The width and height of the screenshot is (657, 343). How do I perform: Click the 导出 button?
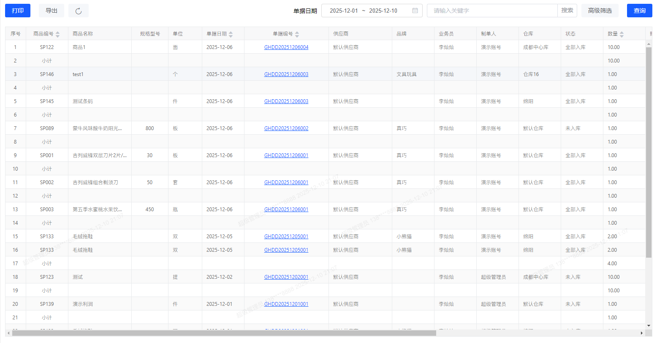pos(52,11)
